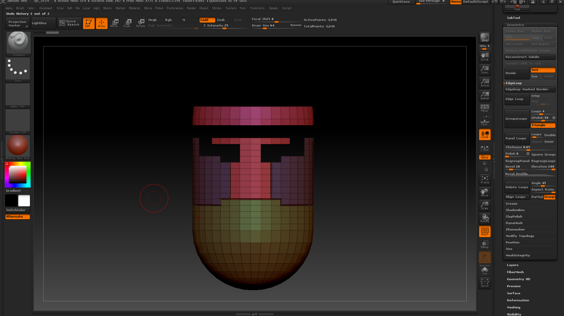This screenshot has width=564, height=316.
Task: Toggle the Floor grid icon
Action: (485, 121)
